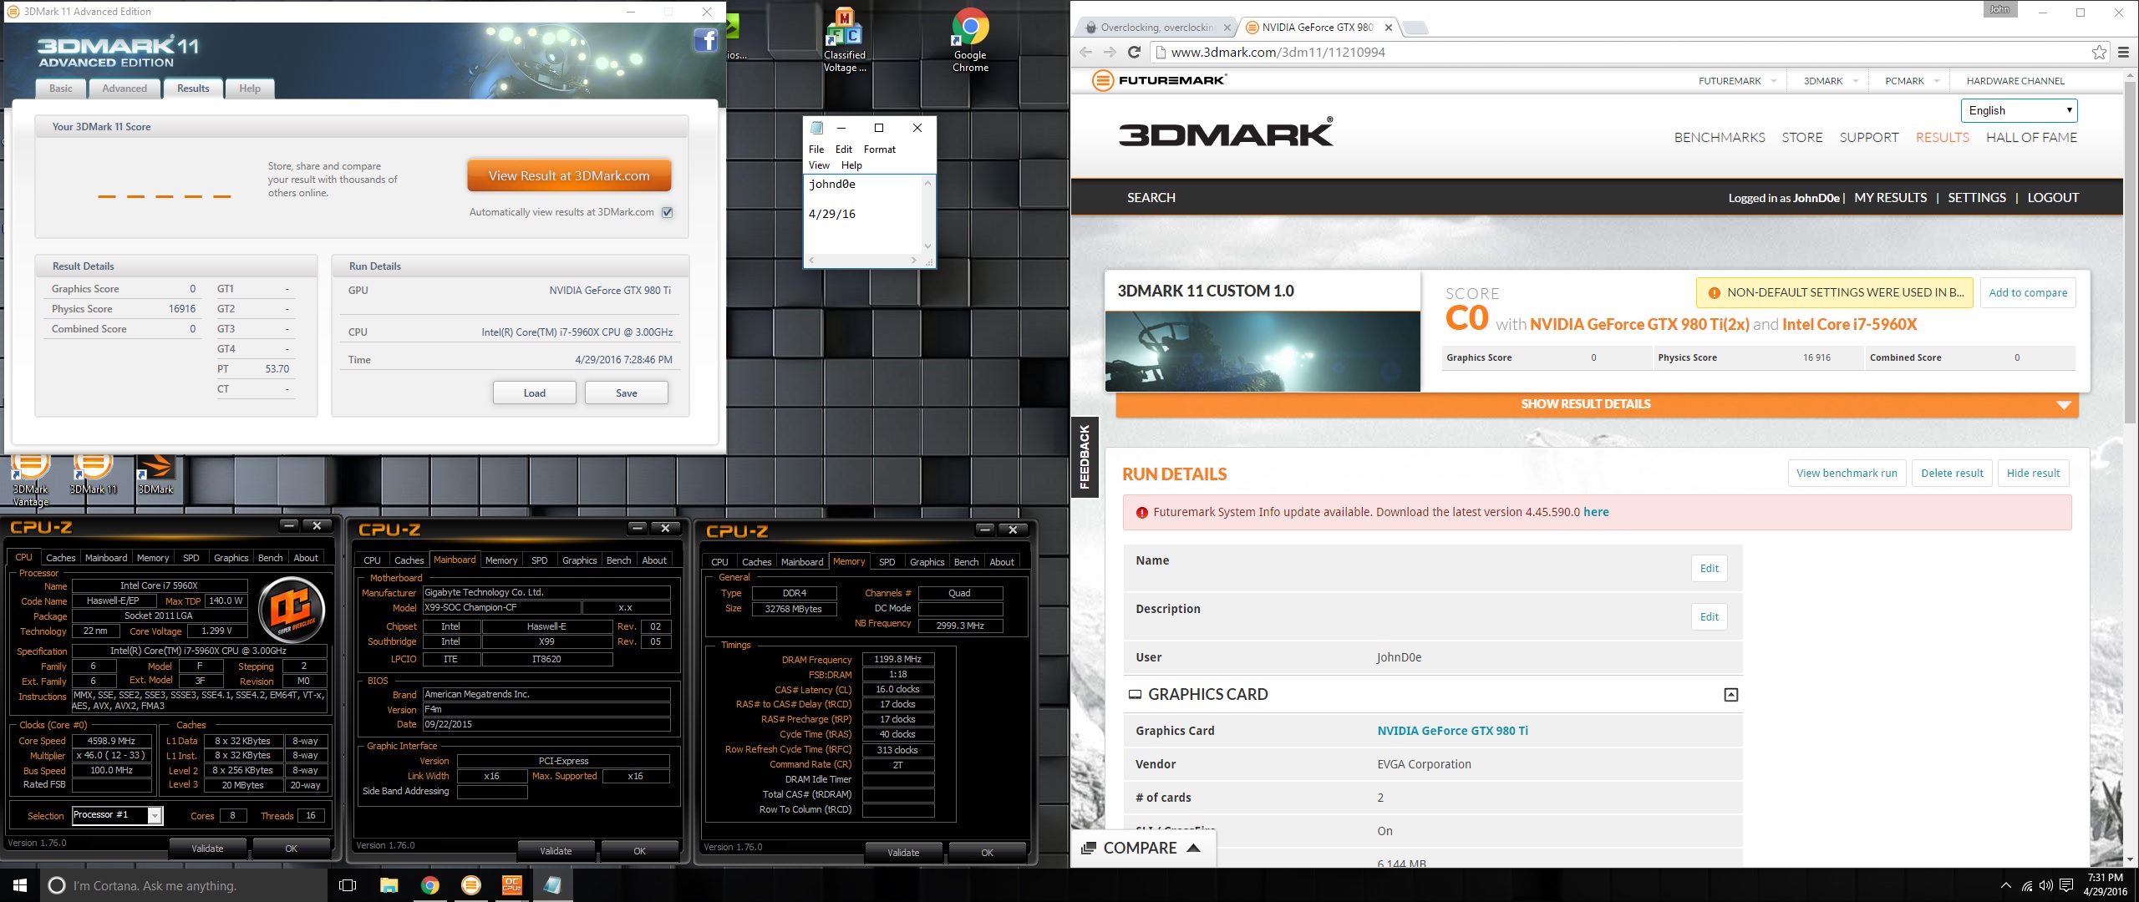Open MY RESULTS link
This screenshot has height=902, width=2139.
[x=1890, y=198]
